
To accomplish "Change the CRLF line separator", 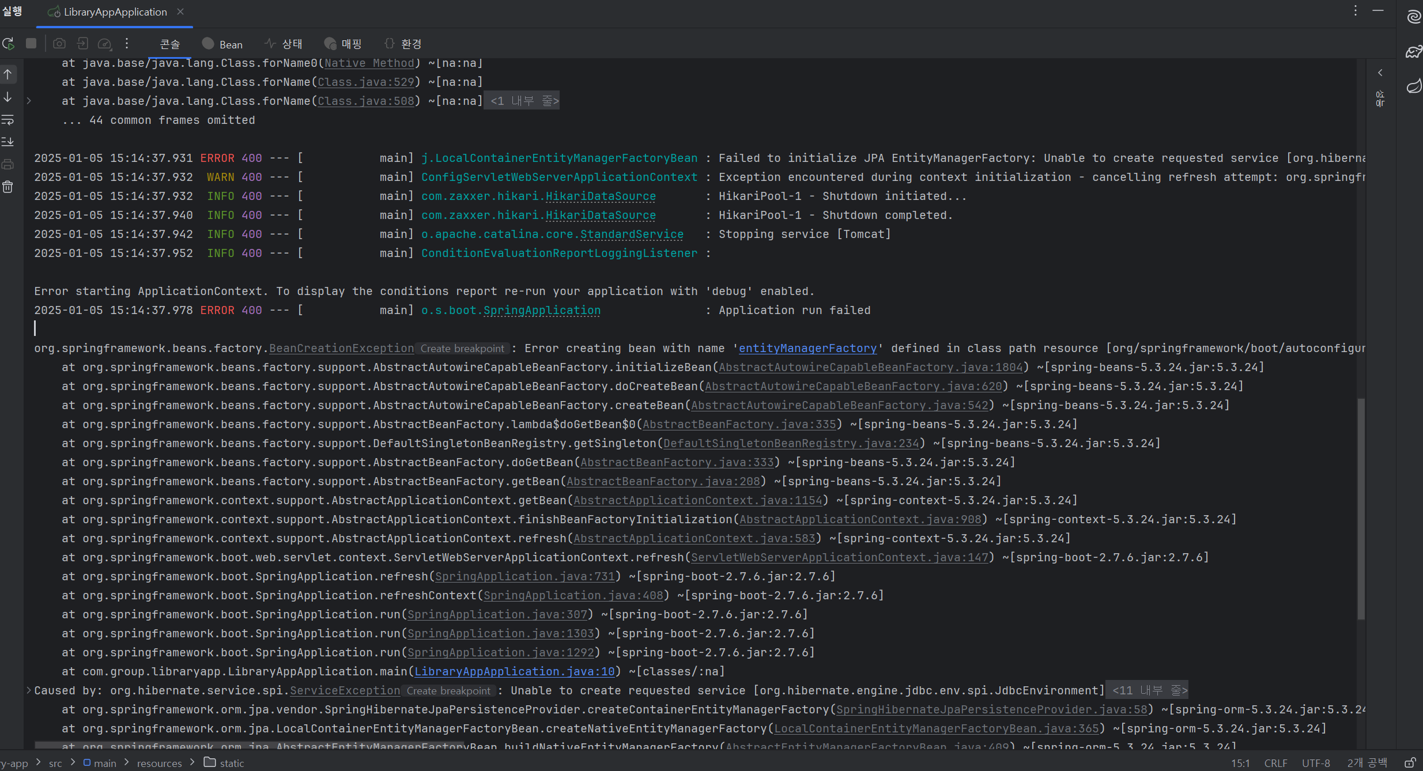I will click(x=1275, y=763).
